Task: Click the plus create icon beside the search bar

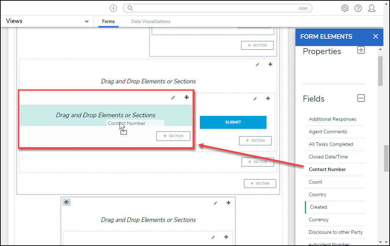Action: [113, 8]
